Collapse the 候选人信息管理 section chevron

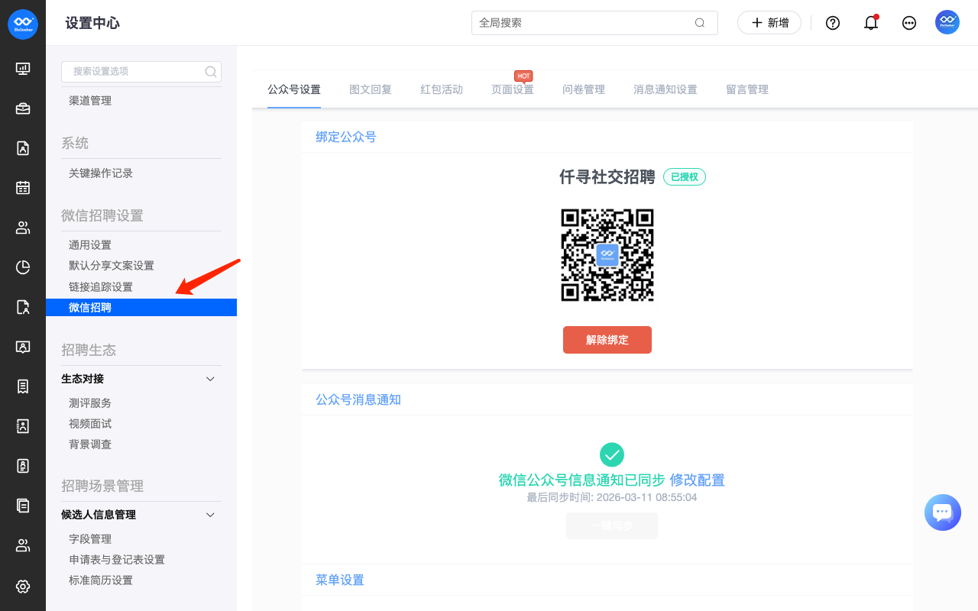click(211, 515)
